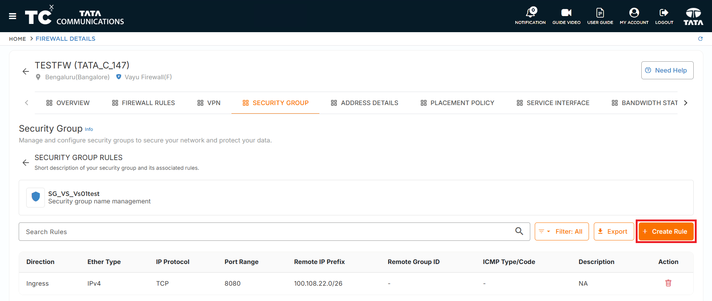This screenshot has width=712, height=301.
Task: Open My Account profile
Action: 634,16
